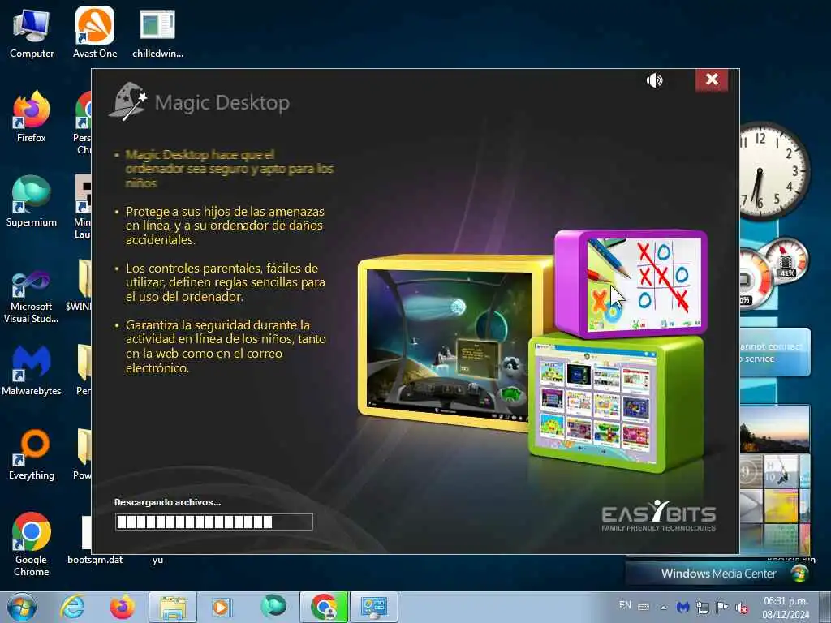831x623 pixels.
Task: Open Supermium from the taskbar
Action: (273, 607)
